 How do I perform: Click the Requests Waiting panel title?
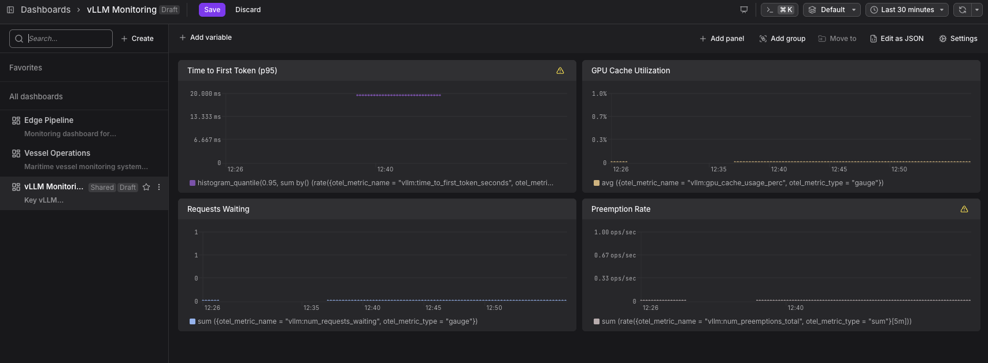point(218,209)
